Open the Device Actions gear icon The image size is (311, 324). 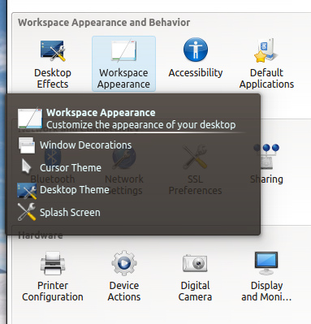point(124,263)
